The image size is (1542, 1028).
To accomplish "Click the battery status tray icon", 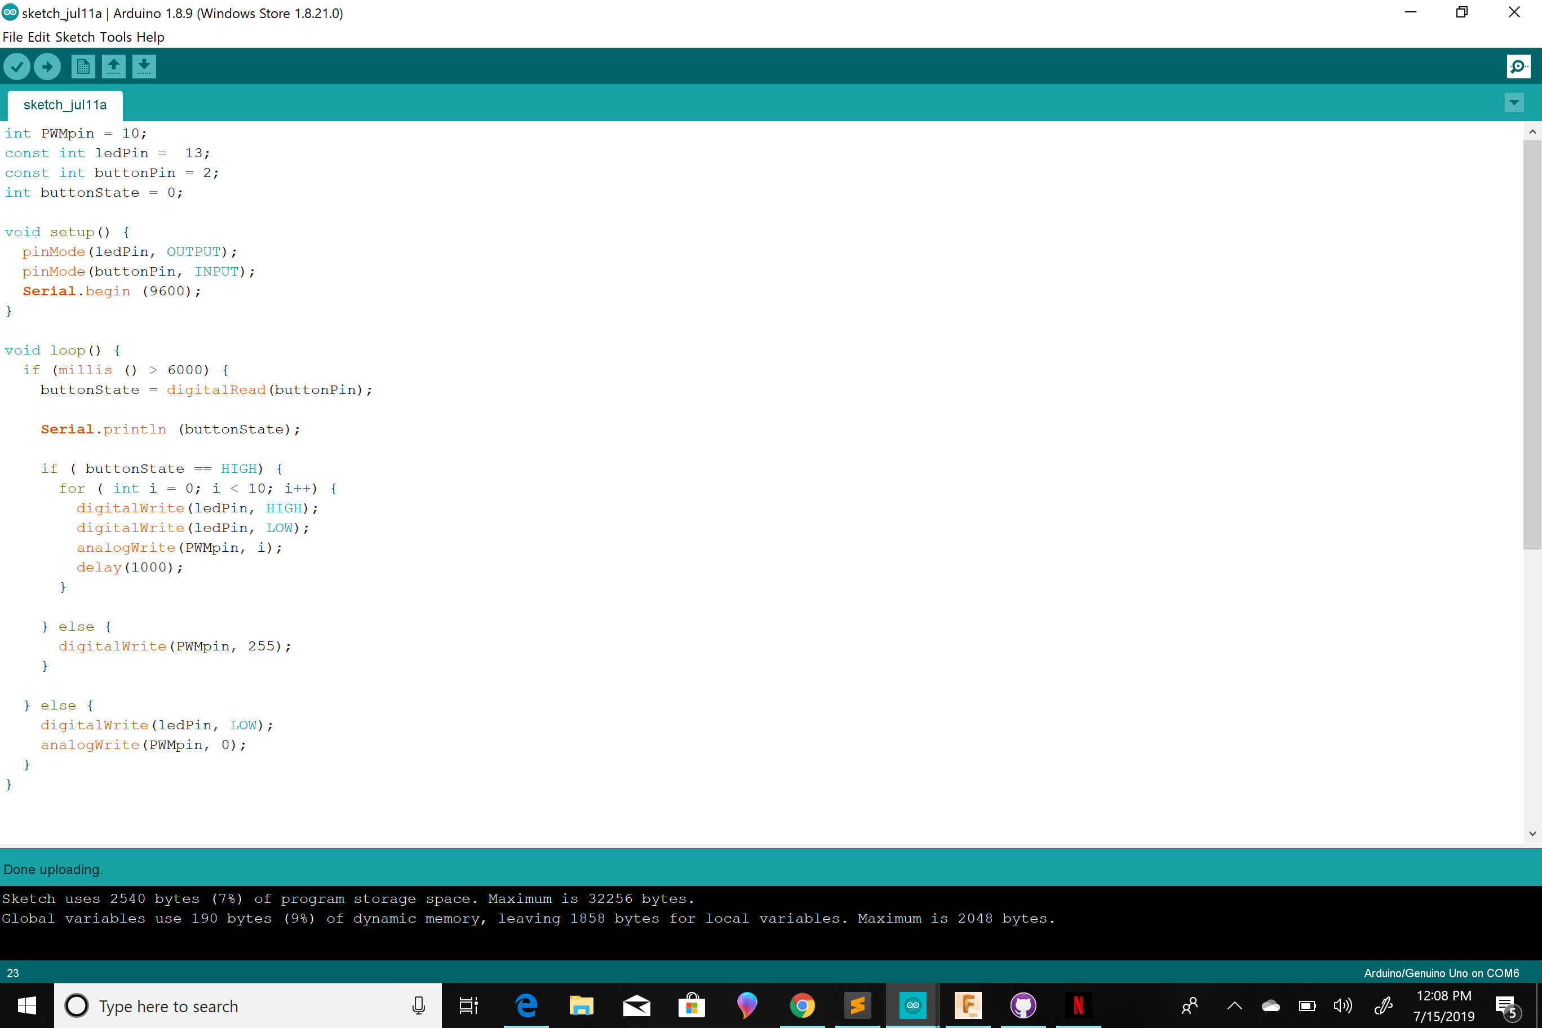I will tap(1306, 1005).
